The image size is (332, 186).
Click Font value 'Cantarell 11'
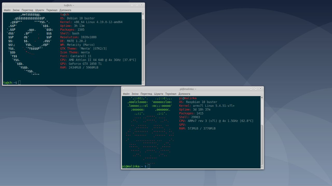click(81, 56)
